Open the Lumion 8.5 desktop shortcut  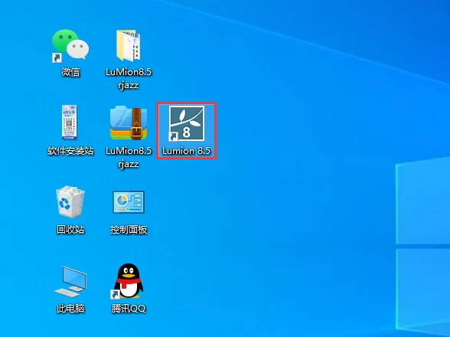[x=187, y=123]
